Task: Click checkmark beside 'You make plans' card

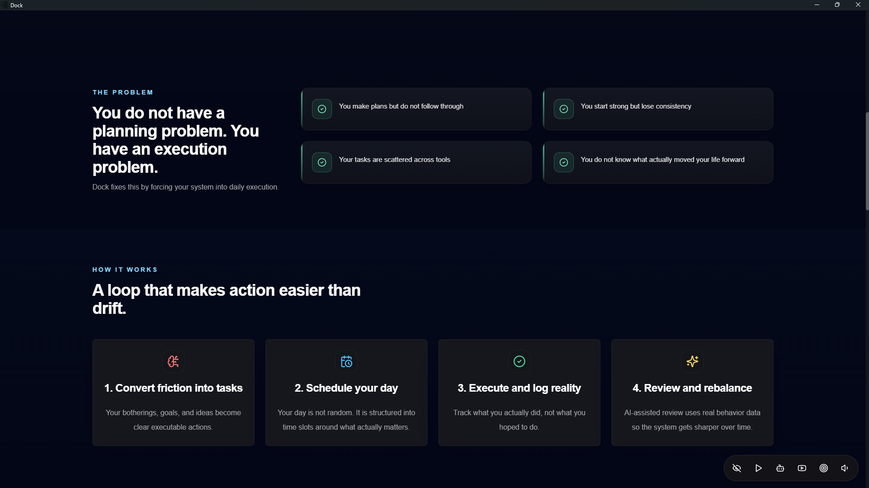Action: [322, 109]
